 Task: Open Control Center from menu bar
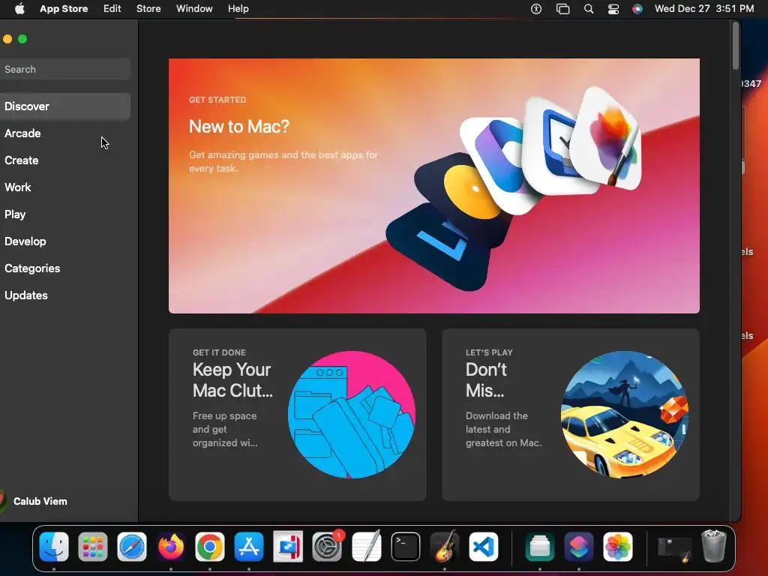click(613, 9)
